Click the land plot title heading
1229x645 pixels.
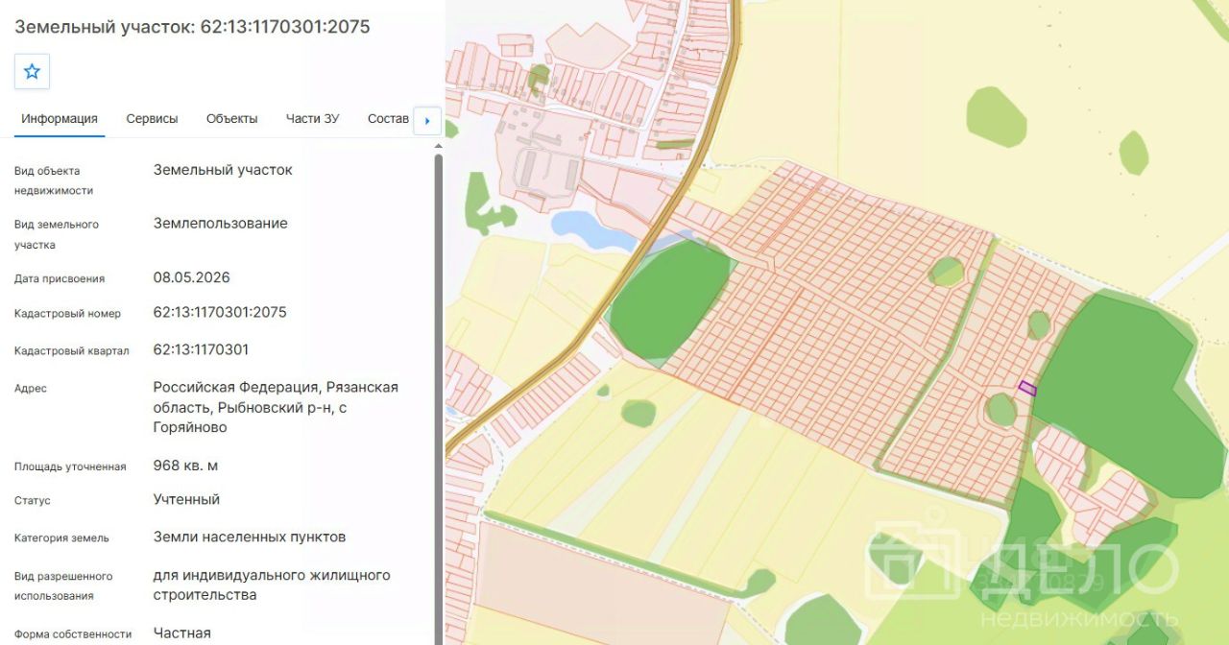coord(192,27)
